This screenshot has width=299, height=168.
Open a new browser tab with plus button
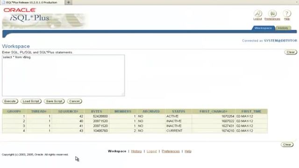coord(69,2)
